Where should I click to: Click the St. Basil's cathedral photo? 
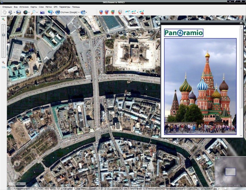(200, 86)
